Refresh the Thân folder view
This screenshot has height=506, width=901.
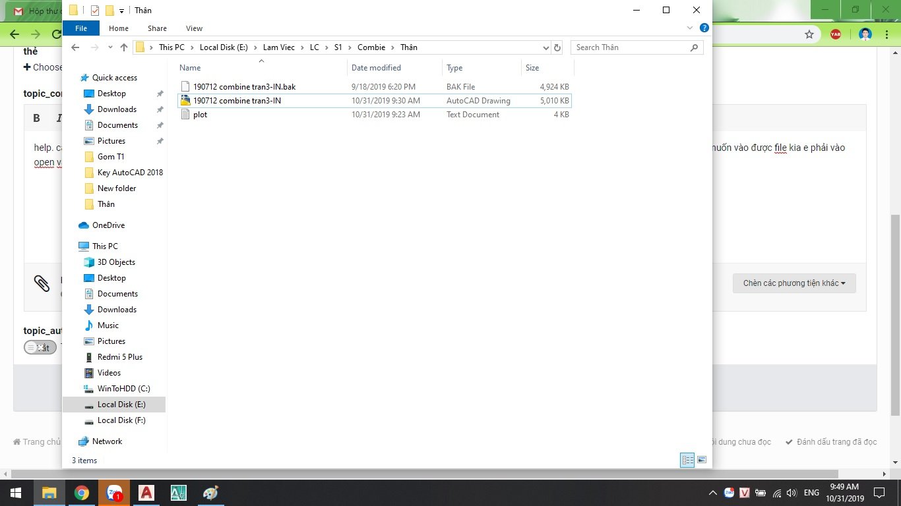(557, 47)
